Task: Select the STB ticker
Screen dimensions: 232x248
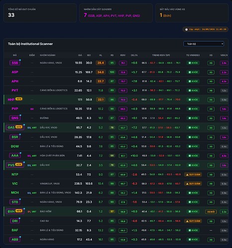Action: click(x=15, y=202)
